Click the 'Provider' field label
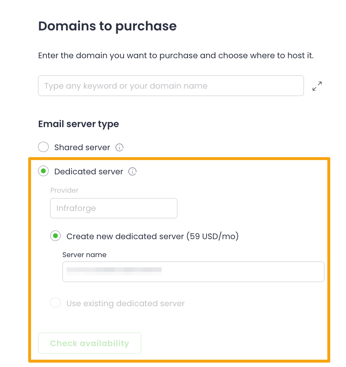 64,190
